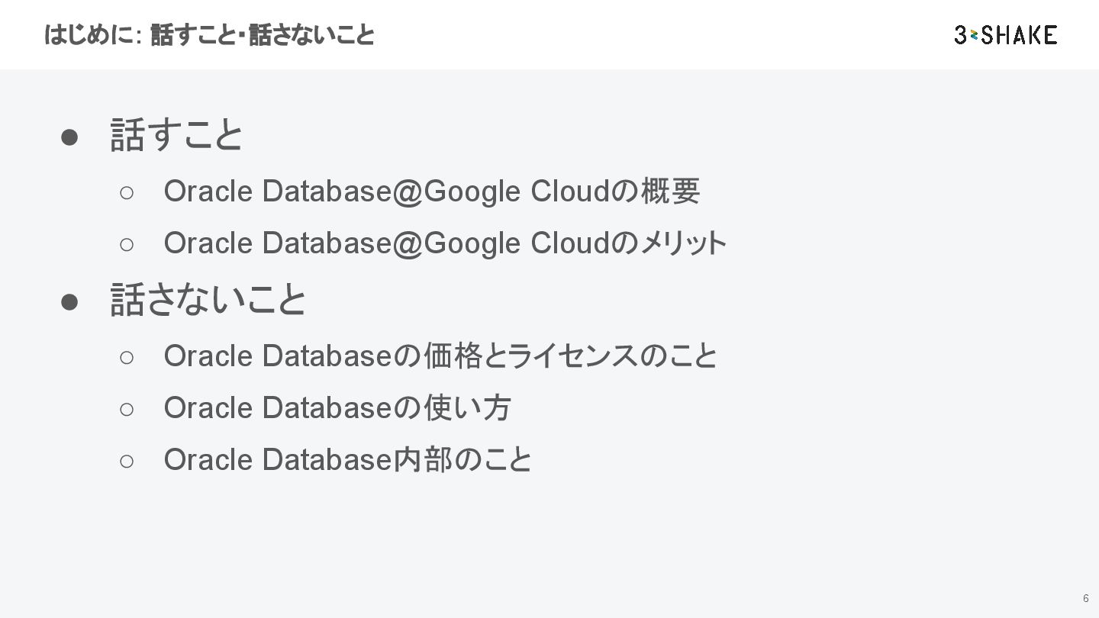
Task: Click slide page number 6
Action: click(x=1085, y=598)
